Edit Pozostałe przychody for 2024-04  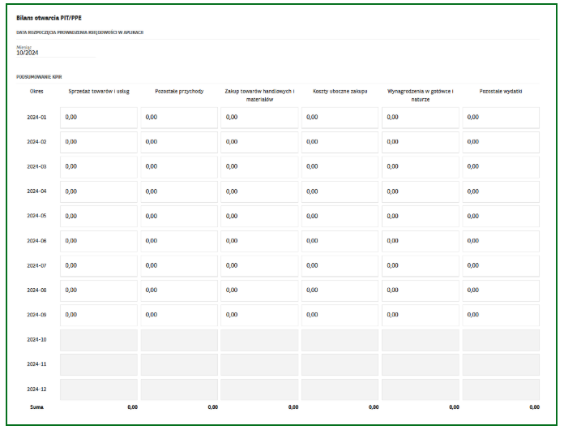[x=179, y=191]
